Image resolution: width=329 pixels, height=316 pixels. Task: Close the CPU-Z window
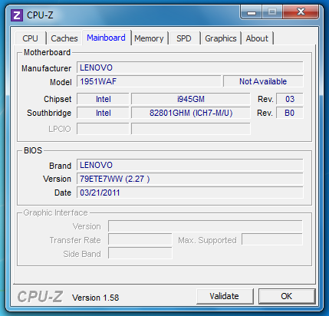(x=301, y=12)
